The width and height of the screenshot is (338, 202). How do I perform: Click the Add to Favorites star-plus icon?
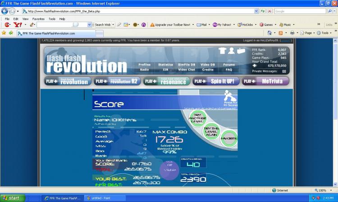click(11, 33)
